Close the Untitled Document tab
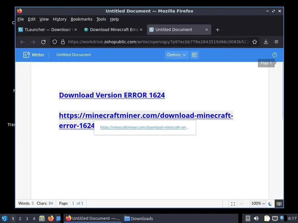 [x=207, y=30]
